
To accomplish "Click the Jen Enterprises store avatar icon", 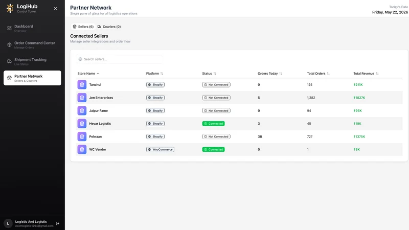I will (x=82, y=98).
